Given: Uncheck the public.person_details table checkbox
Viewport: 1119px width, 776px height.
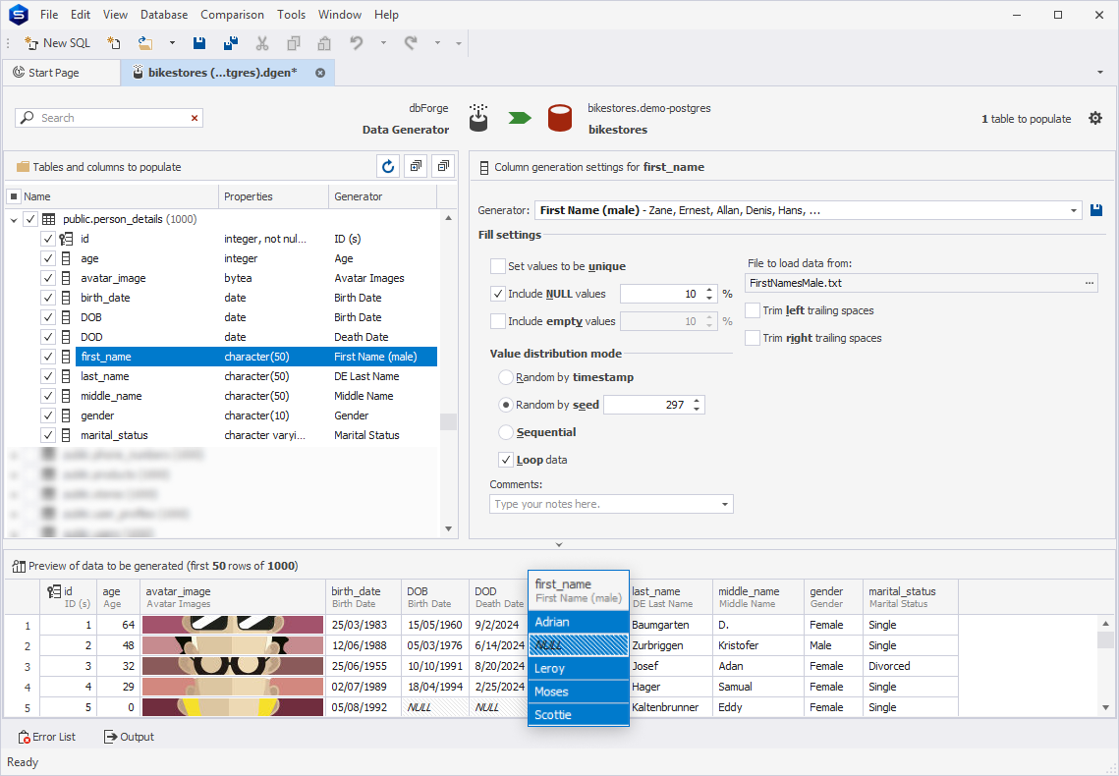Looking at the screenshot, I should [30, 219].
